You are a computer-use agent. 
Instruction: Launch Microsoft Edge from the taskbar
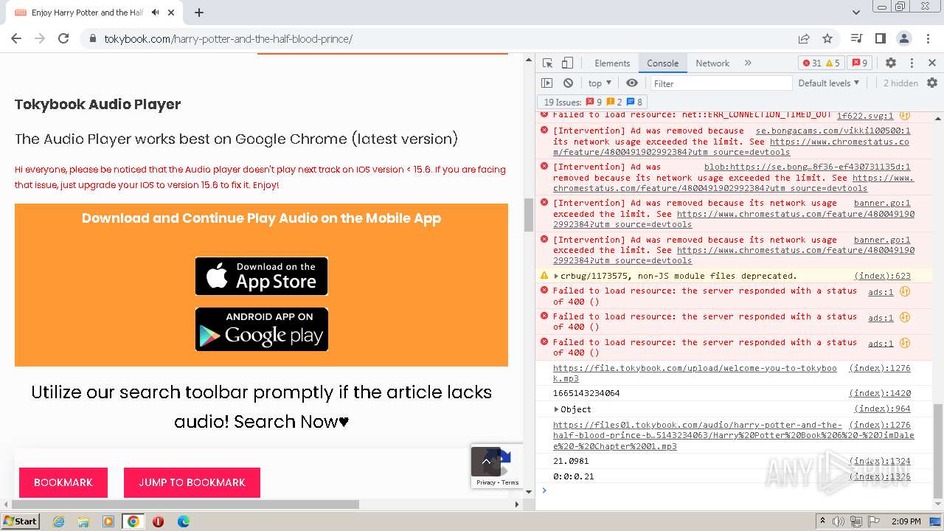(x=183, y=521)
